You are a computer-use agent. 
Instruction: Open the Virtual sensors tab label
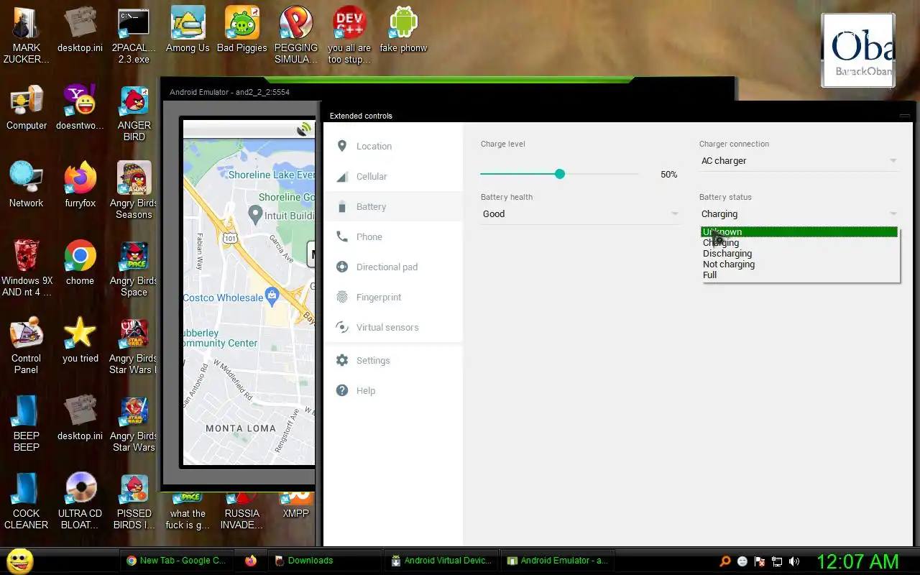tap(387, 327)
